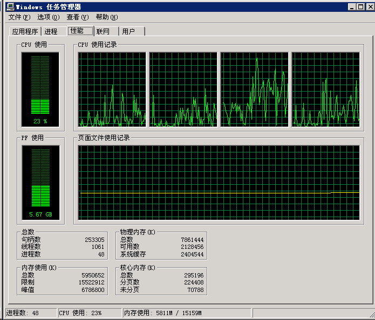Viewport: 375px width, 320px height.
Task: Click the third CPU usage history graph
Action: (x=255, y=89)
